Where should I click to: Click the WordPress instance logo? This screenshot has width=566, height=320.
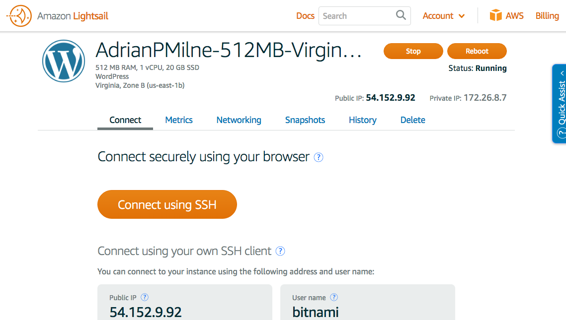tap(64, 61)
